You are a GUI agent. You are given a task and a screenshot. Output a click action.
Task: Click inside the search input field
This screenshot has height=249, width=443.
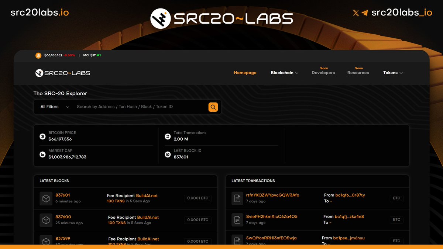click(x=129, y=107)
